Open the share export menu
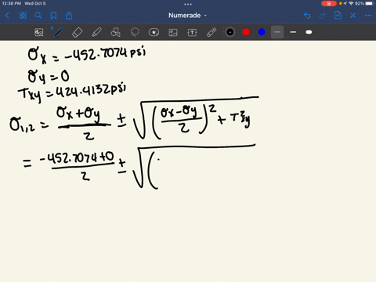 click(x=69, y=16)
